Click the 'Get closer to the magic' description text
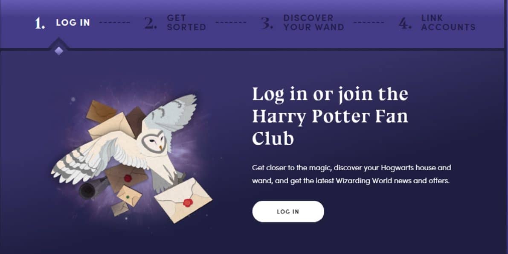508x254 pixels. click(x=351, y=175)
